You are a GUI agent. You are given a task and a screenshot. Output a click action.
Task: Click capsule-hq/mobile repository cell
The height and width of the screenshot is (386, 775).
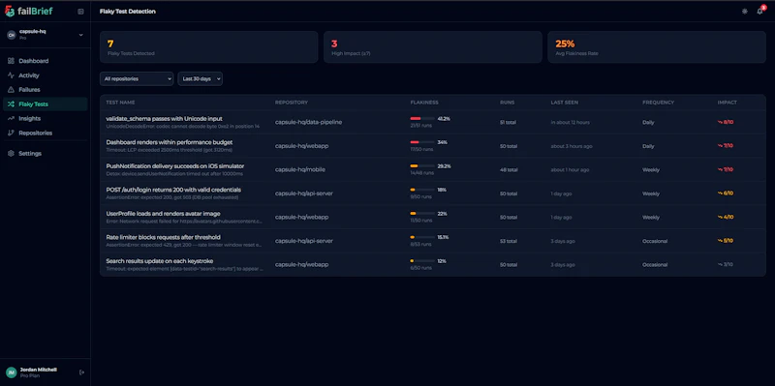(x=300, y=169)
